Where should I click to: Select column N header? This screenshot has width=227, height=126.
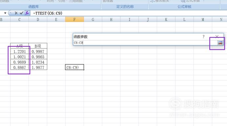tap(219, 19)
